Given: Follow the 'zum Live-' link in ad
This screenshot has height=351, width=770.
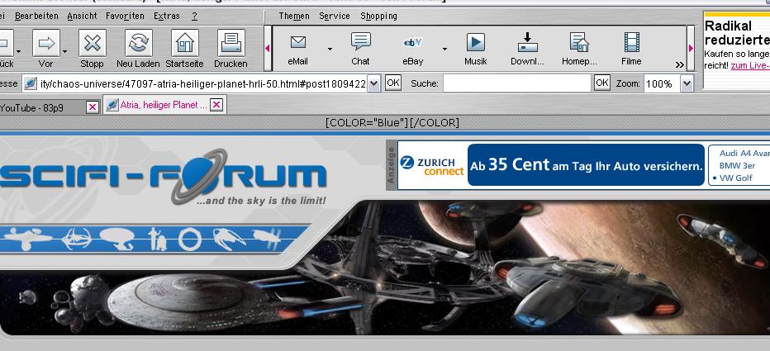Looking at the screenshot, I should [749, 65].
